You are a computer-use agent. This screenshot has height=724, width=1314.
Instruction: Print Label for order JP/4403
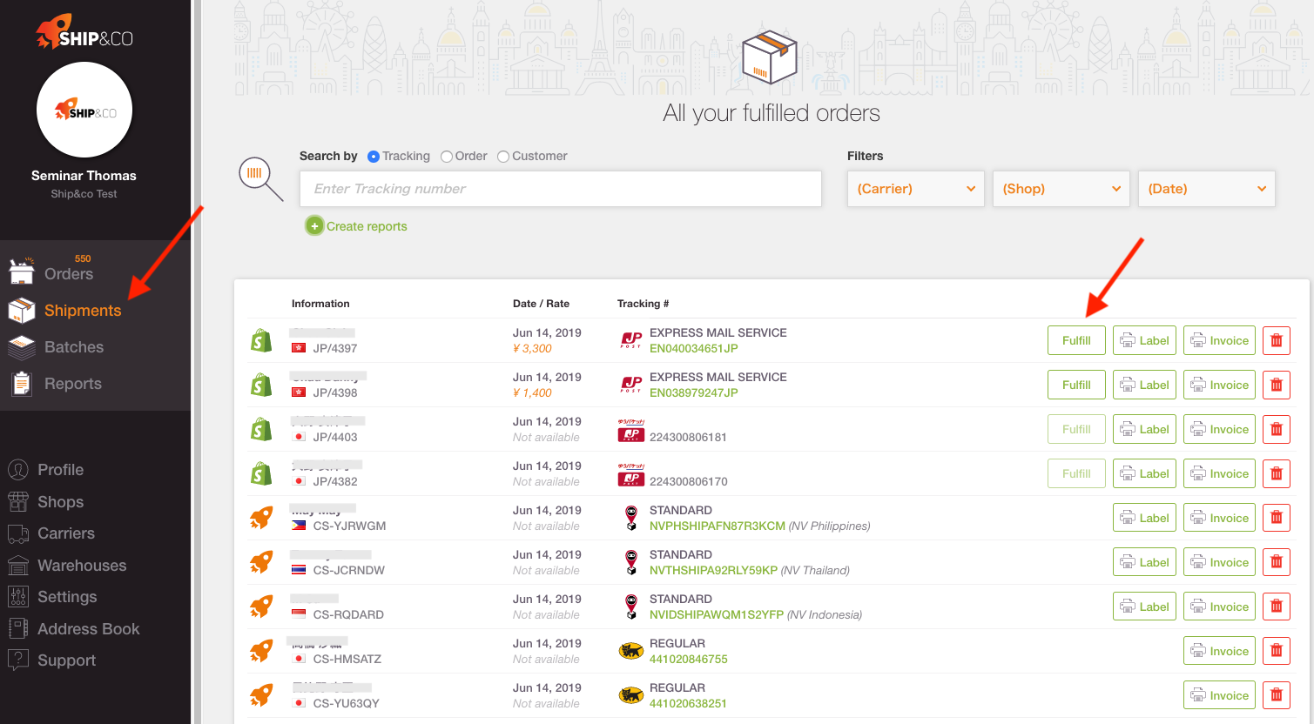point(1144,429)
